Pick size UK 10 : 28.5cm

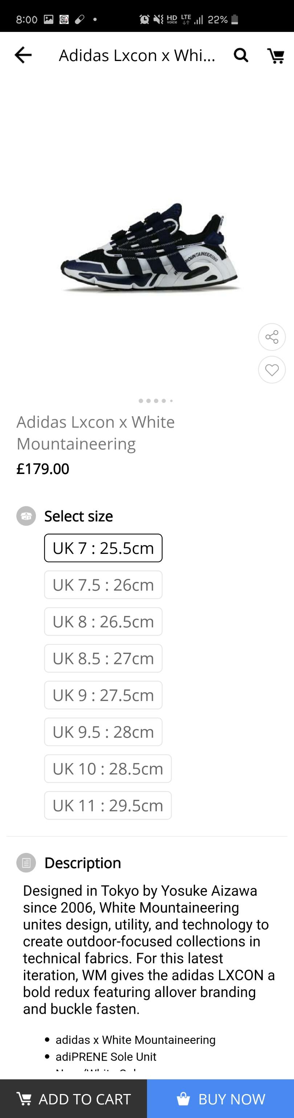[x=107, y=769]
